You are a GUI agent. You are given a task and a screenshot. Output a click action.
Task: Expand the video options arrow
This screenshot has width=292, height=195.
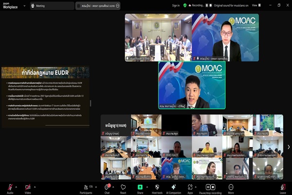[x=35, y=187]
